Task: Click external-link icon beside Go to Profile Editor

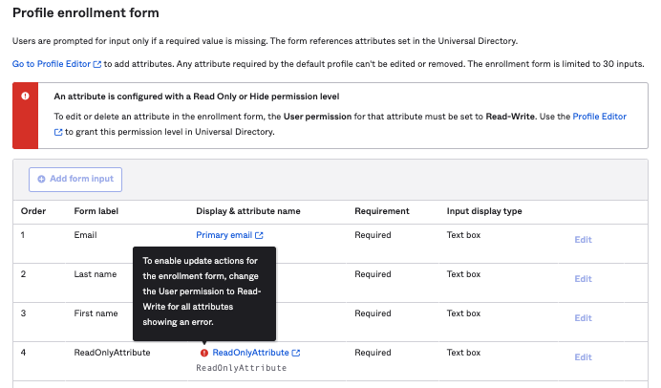Action: (x=97, y=65)
